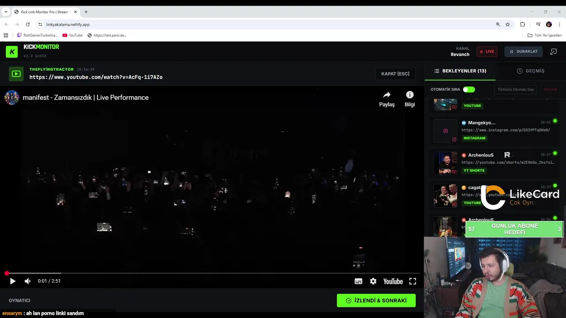Open the bookmarks bar apps grid icon
Screen dimensions: 566x318
coord(6,35)
